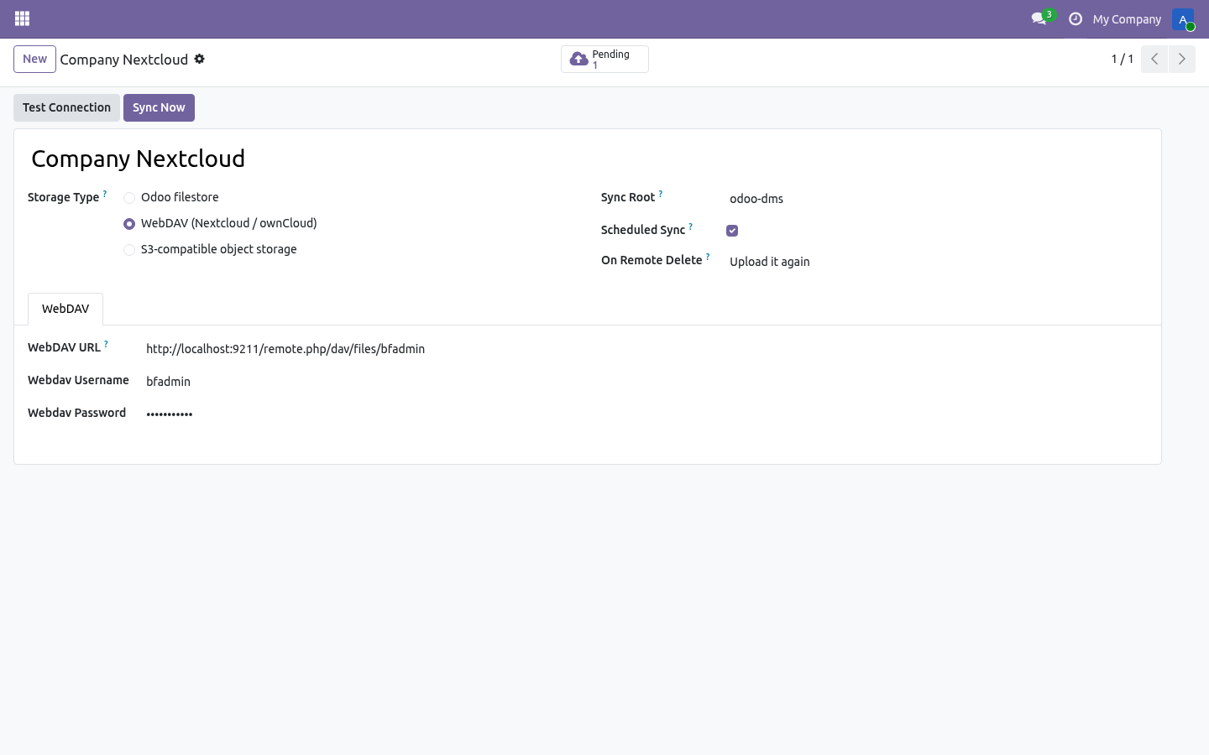This screenshot has height=755, width=1209.
Task: Select Odoo filestore storage type
Action: pyautogui.click(x=129, y=198)
